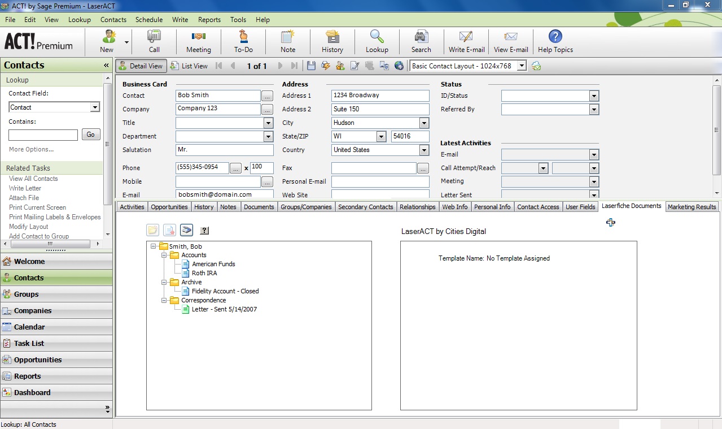Select Fidelity Account - Closed document
Viewport: 722px width, 429px height.
click(225, 291)
